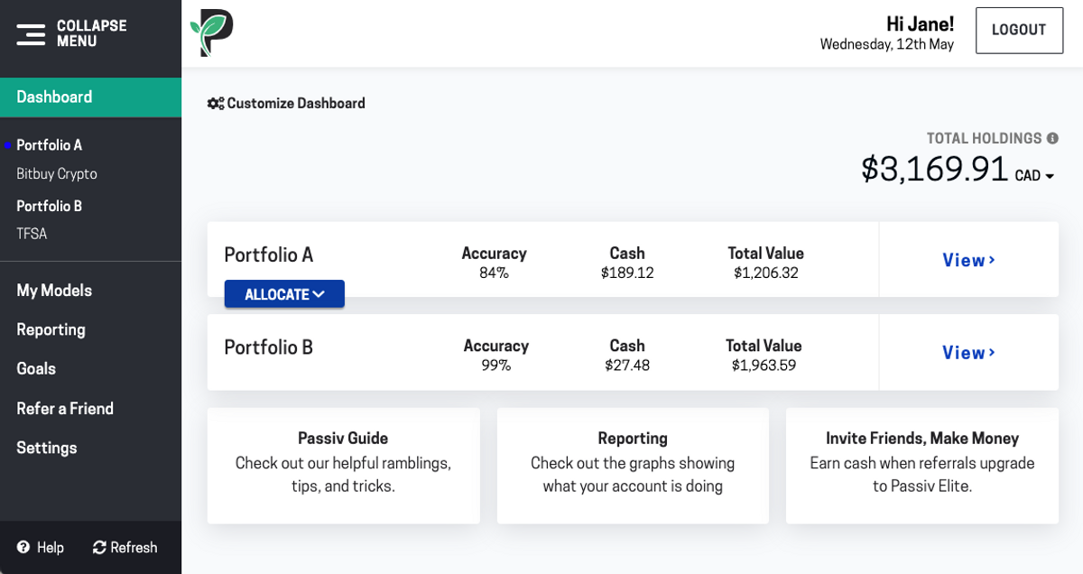Collapse the sidebar menu
This screenshot has width=1083, height=574.
(32, 33)
